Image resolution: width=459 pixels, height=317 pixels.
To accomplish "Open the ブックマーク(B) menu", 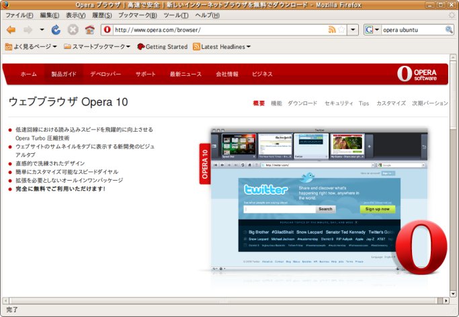I will (137, 15).
